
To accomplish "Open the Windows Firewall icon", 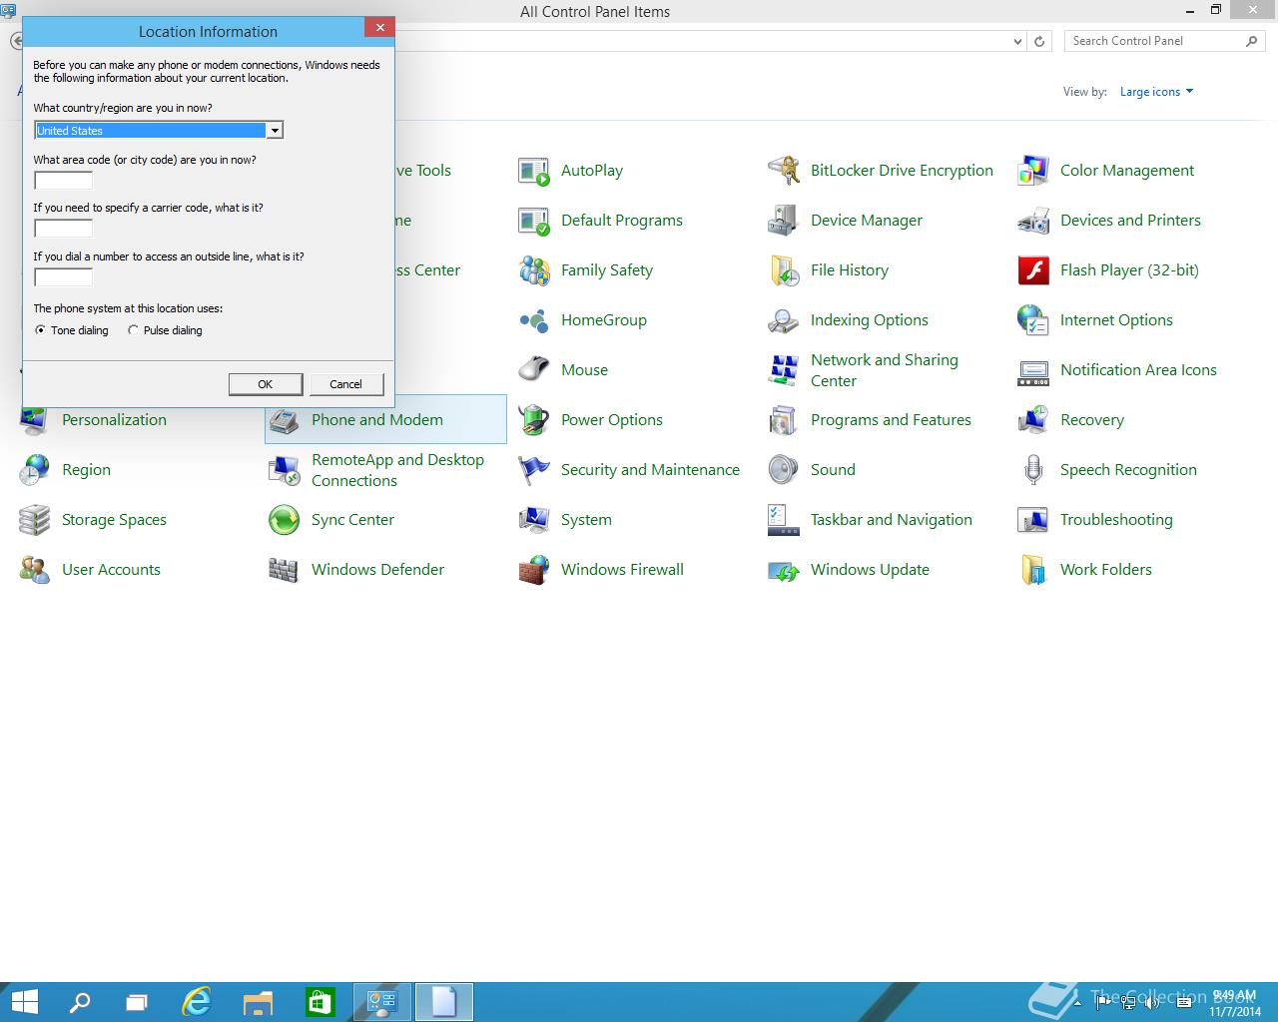I will [534, 570].
